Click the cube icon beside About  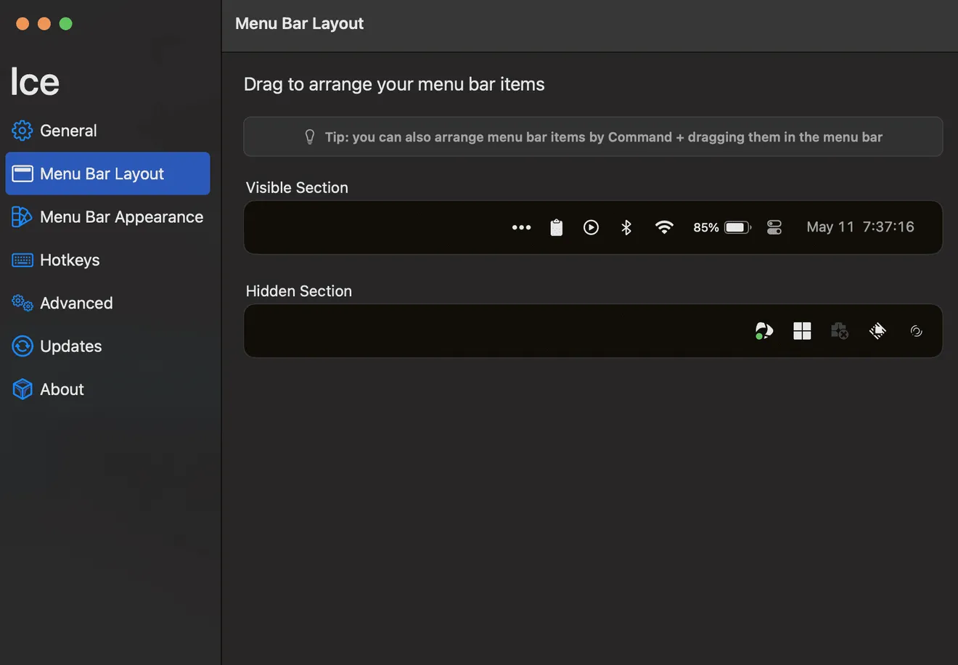click(22, 389)
